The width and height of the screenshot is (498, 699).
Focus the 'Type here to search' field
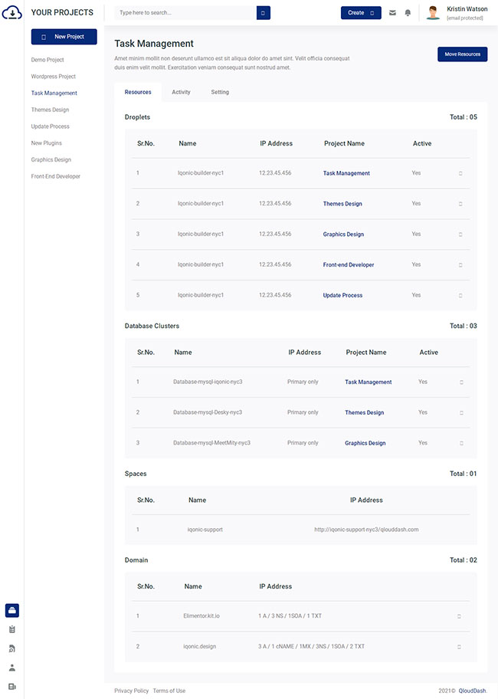pyautogui.click(x=184, y=13)
